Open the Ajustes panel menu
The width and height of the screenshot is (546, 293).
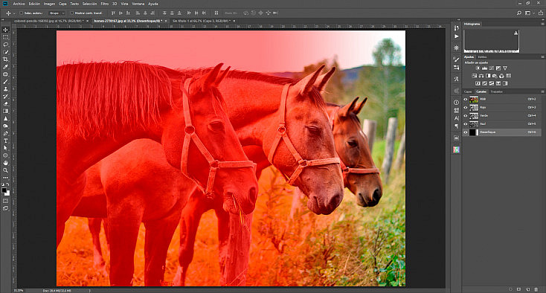coord(542,57)
